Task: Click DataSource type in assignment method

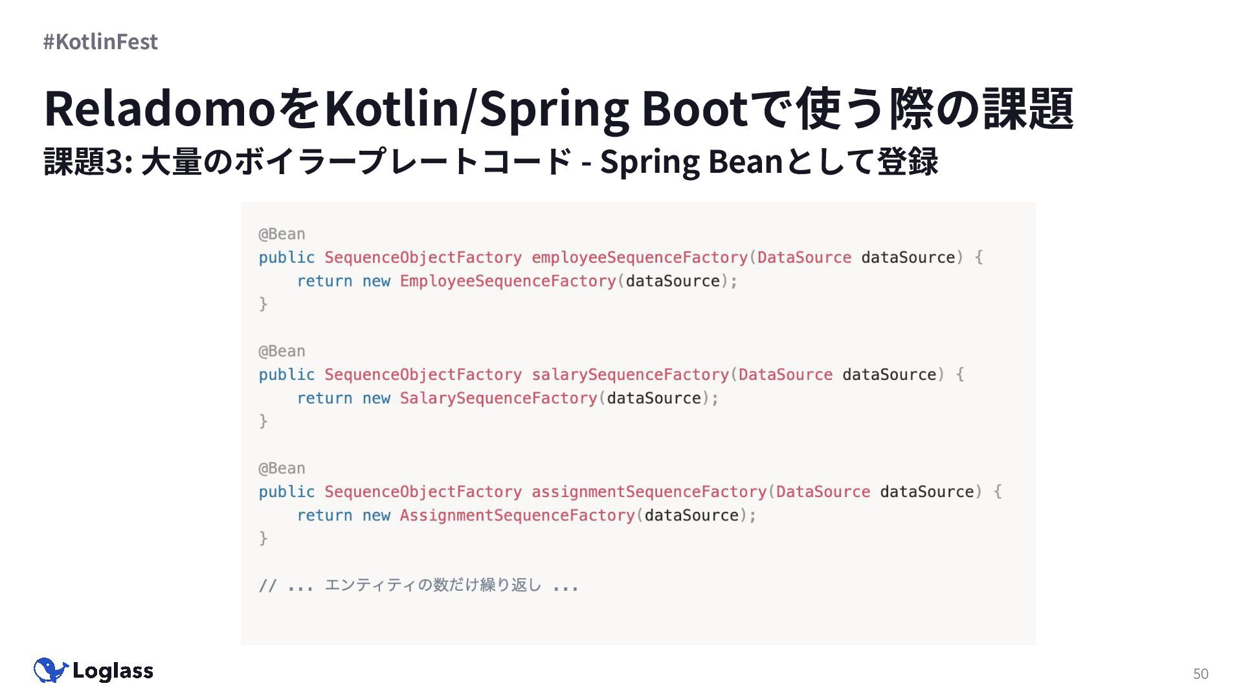Action: tap(823, 492)
